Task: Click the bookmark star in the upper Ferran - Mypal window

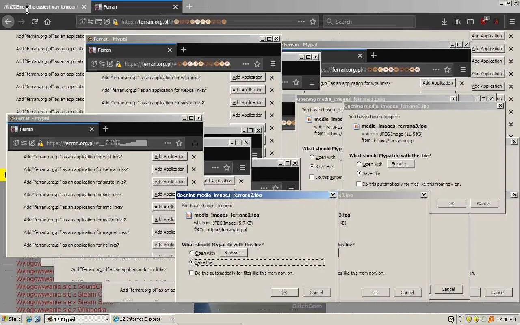Action: (x=257, y=64)
